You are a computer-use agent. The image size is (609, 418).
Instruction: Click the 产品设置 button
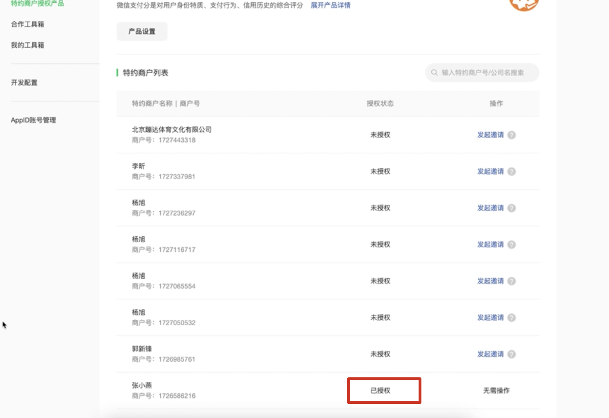[142, 31]
